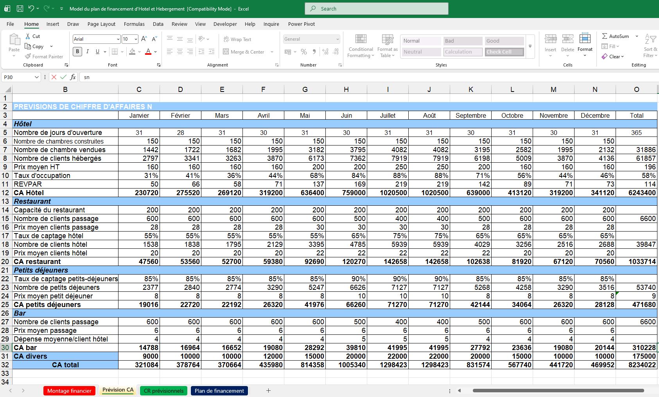
Task: Open Conditional Formatting menu
Action: 361,46
